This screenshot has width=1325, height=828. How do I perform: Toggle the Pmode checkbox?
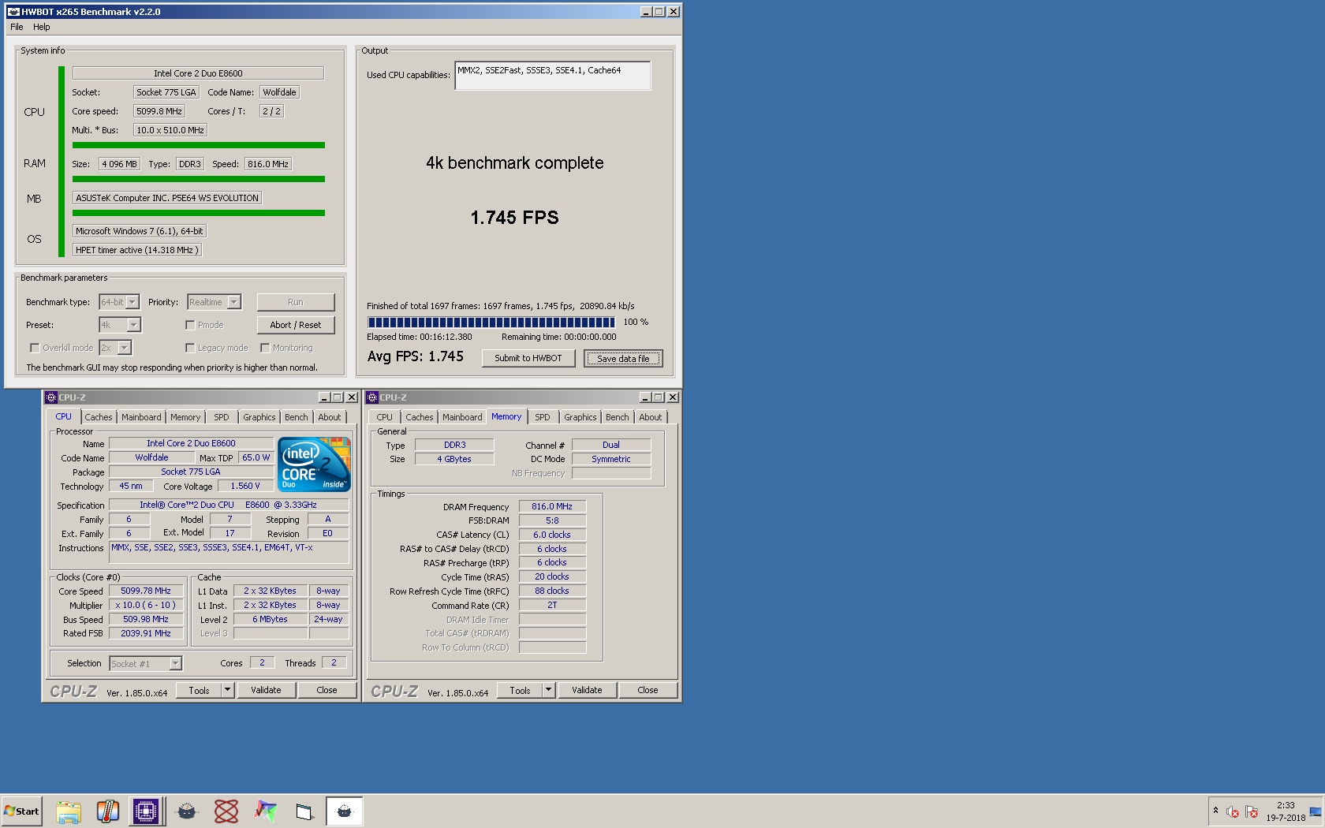tap(190, 325)
